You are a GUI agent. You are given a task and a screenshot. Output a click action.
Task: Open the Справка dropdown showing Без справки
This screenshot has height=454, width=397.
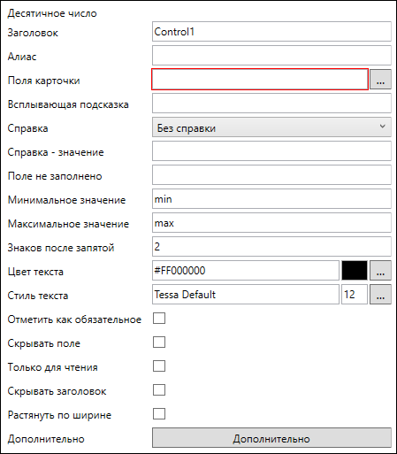[271, 127]
